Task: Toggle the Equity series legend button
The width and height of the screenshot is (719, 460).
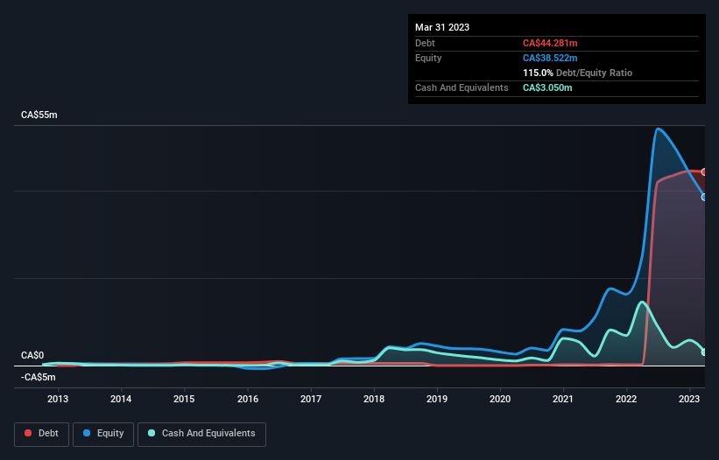Action: (x=103, y=434)
